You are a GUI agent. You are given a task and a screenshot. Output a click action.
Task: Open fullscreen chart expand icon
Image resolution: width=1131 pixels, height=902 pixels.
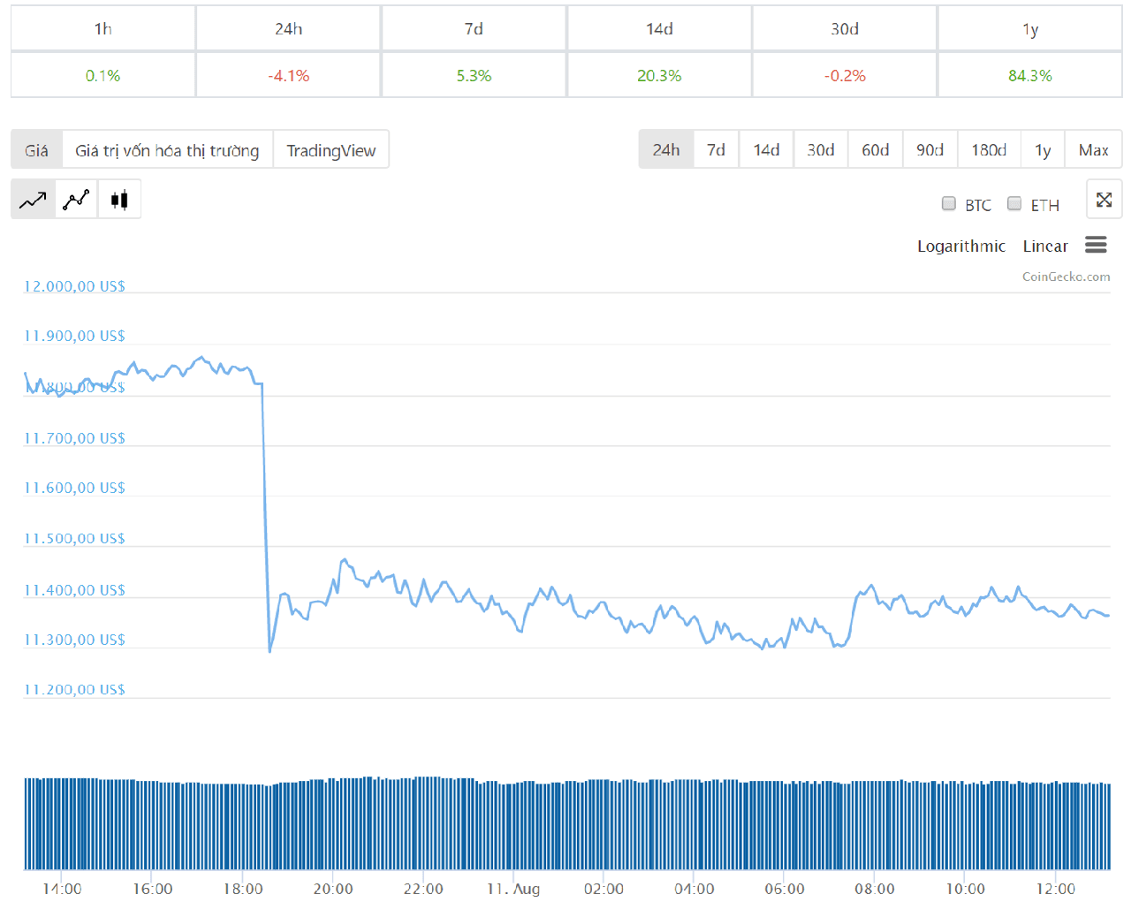click(1104, 200)
